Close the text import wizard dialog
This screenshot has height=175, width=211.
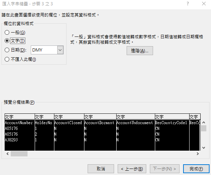204,4
